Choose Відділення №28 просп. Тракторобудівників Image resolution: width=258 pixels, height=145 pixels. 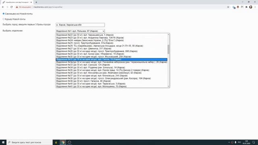(112, 51)
